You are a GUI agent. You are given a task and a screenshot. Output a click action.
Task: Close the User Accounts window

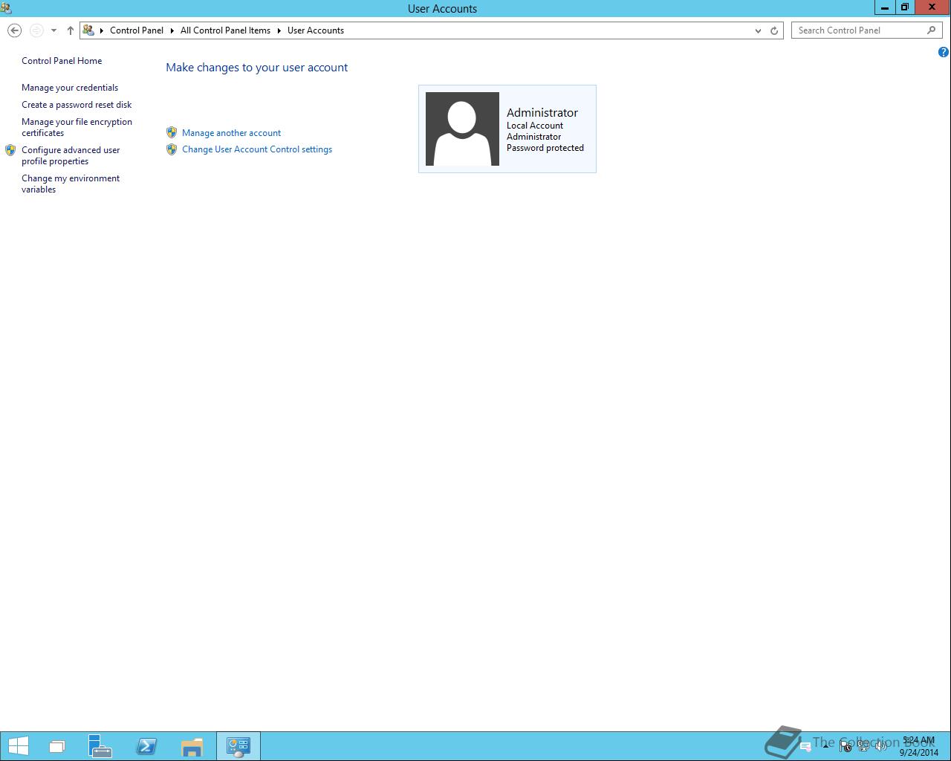[x=932, y=7]
